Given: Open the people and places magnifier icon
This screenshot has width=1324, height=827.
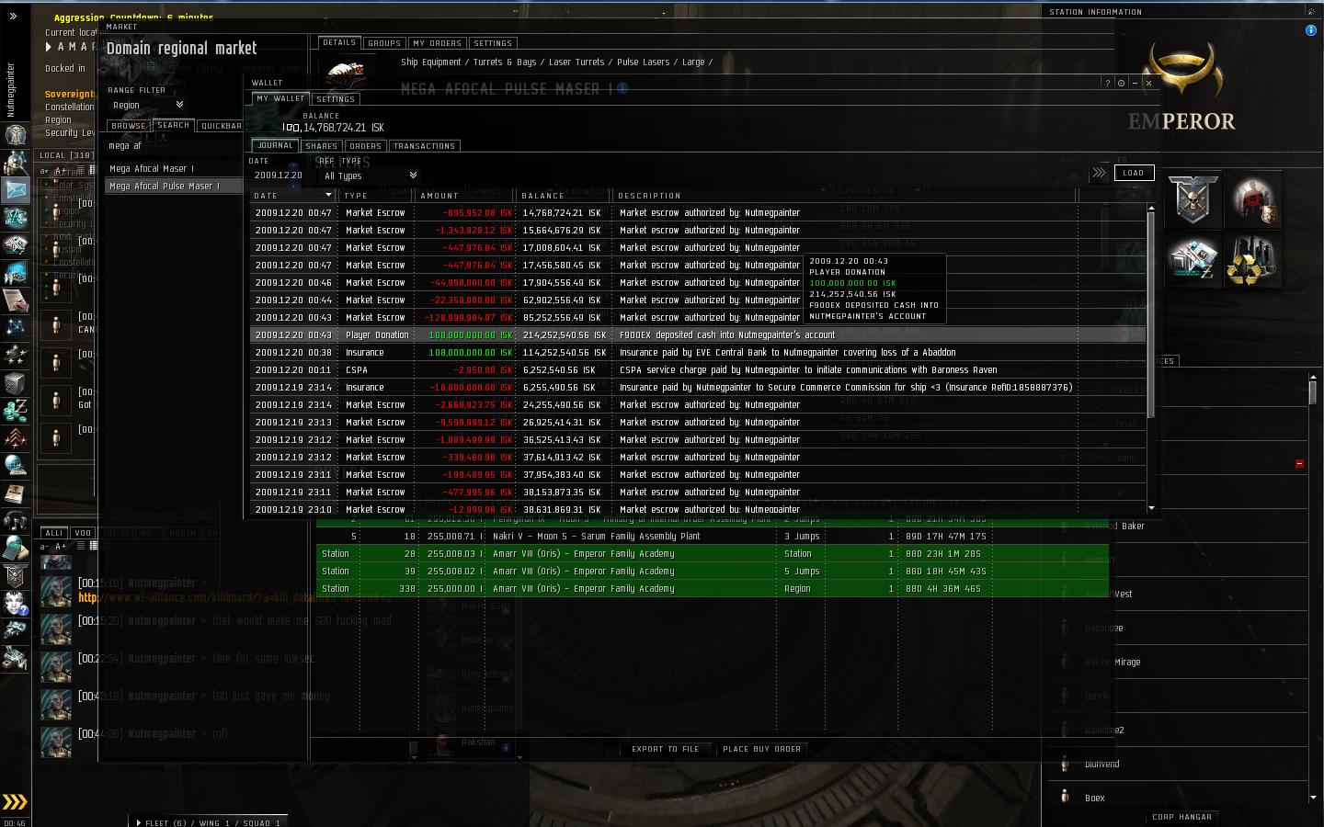Looking at the screenshot, I should click(16, 163).
